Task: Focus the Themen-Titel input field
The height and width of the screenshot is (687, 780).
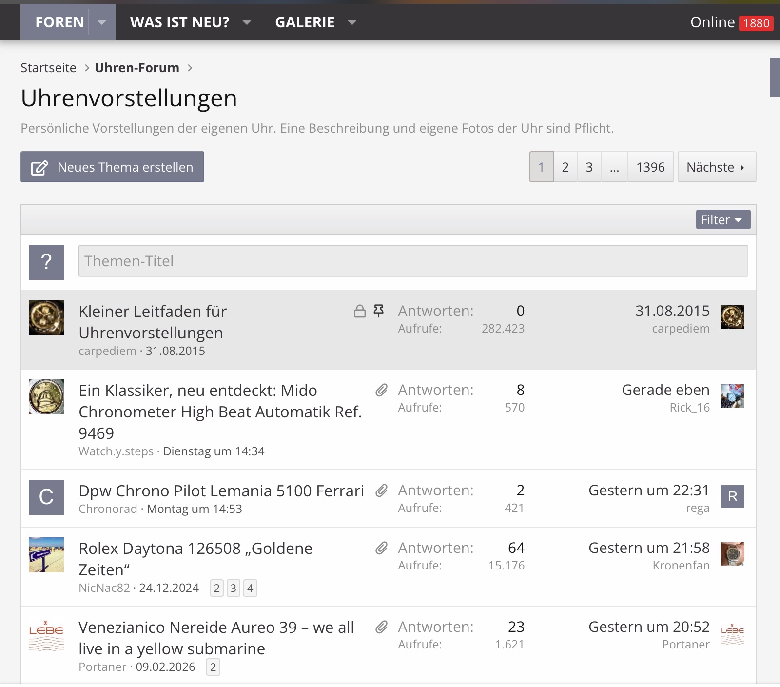Action: pyautogui.click(x=413, y=261)
